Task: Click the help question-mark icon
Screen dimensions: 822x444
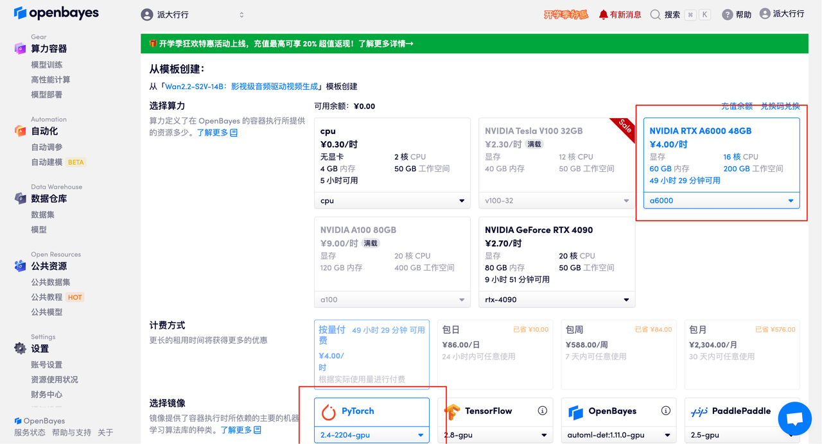Action: point(728,15)
